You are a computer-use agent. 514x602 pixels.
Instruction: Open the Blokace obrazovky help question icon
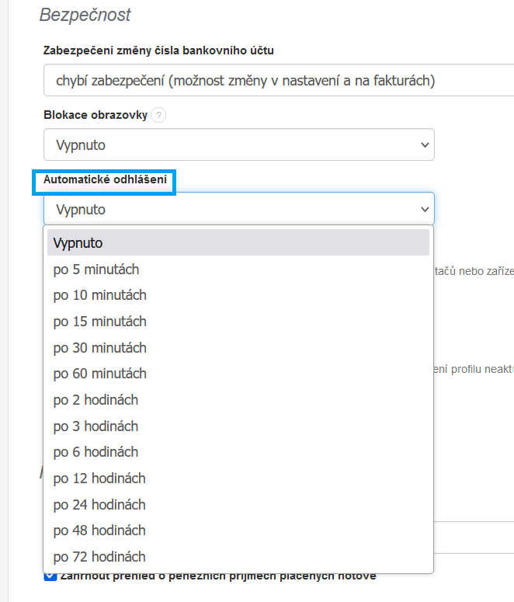(158, 115)
